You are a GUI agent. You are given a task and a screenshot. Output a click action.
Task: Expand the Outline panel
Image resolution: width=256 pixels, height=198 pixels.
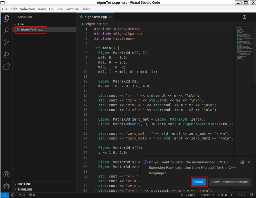coord(44,184)
